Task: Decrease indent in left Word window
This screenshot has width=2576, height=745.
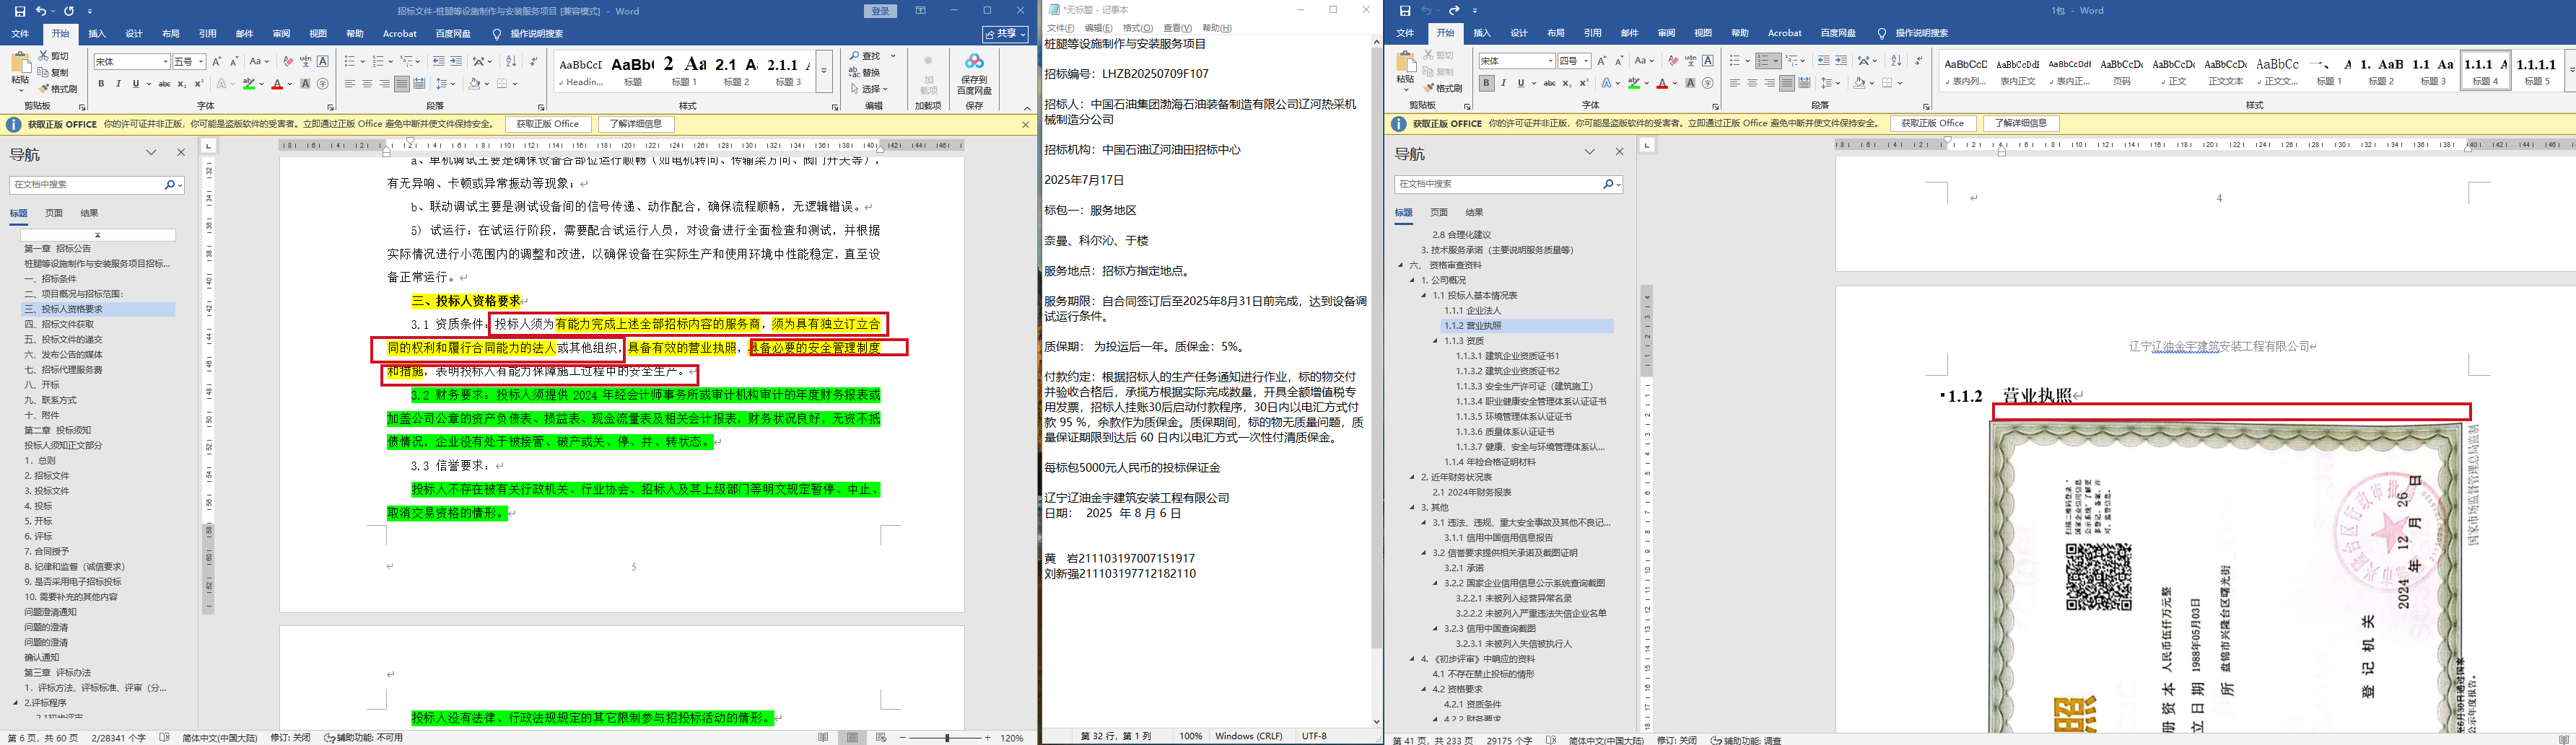Action: 438,62
